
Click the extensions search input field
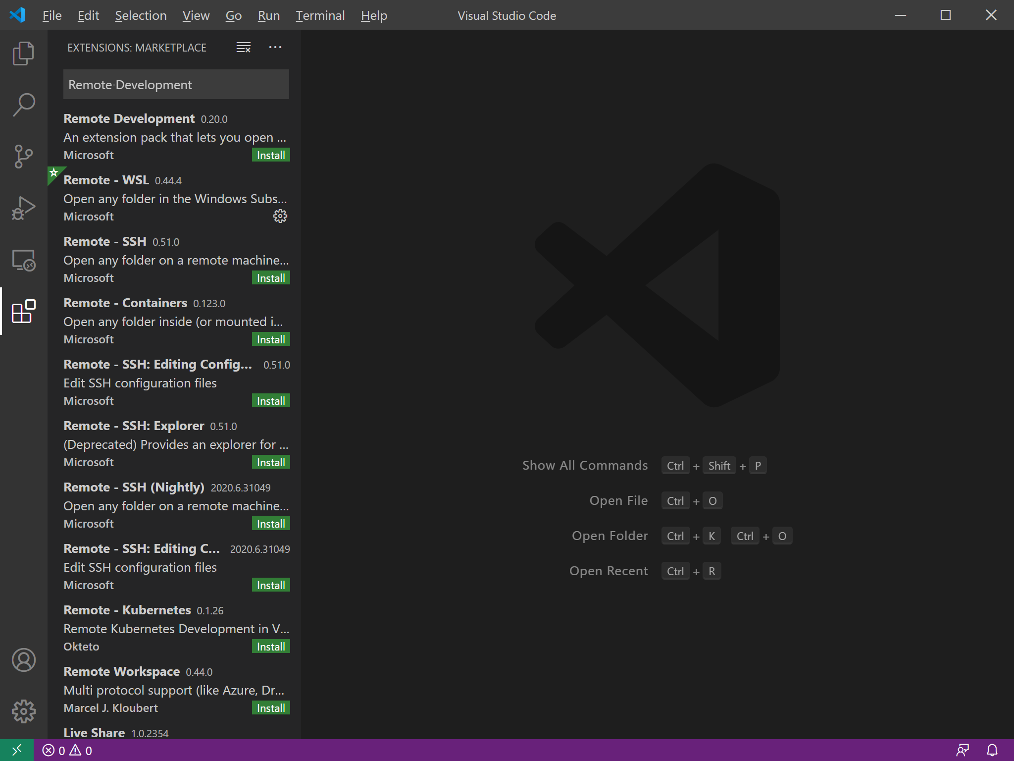pos(176,85)
